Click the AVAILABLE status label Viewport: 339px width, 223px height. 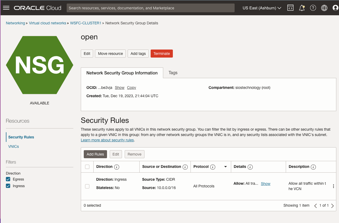tap(40, 103)
